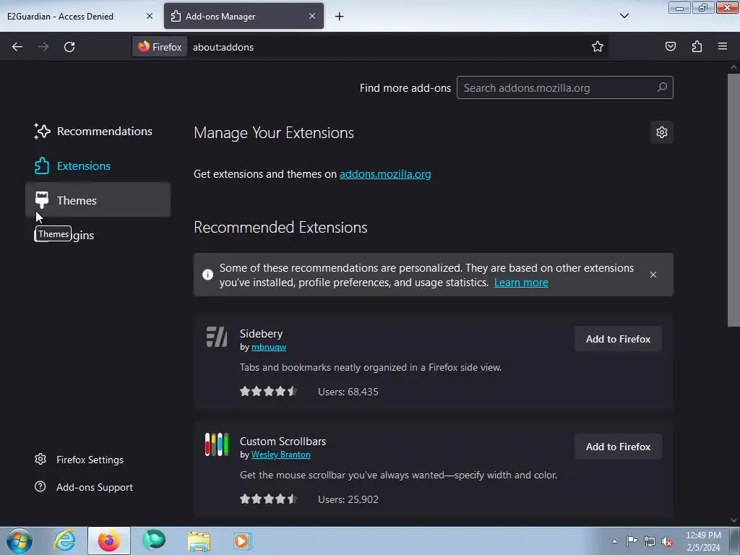Click the page vertical scrollbar thumb
Image resolution: width=740 pixels, height=555 pixels.
coord(733,199)
